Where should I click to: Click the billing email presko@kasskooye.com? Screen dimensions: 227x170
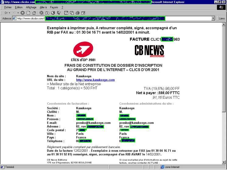[93, 123]
